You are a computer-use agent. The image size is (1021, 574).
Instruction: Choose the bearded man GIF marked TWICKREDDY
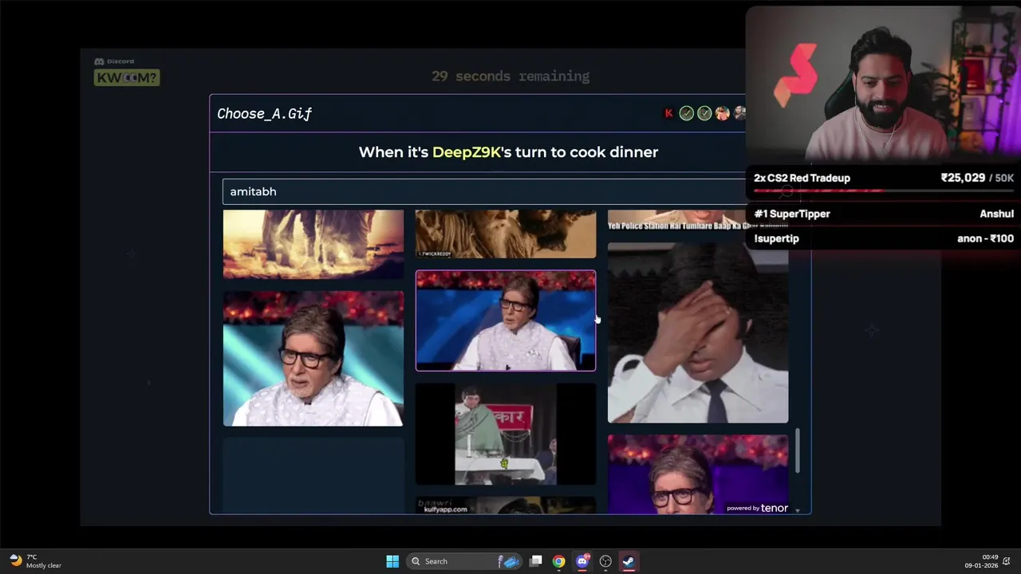(x=506, y=234)
